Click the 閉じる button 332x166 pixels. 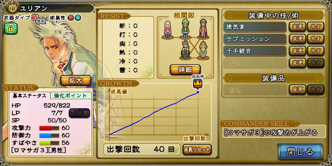[300, 151]
